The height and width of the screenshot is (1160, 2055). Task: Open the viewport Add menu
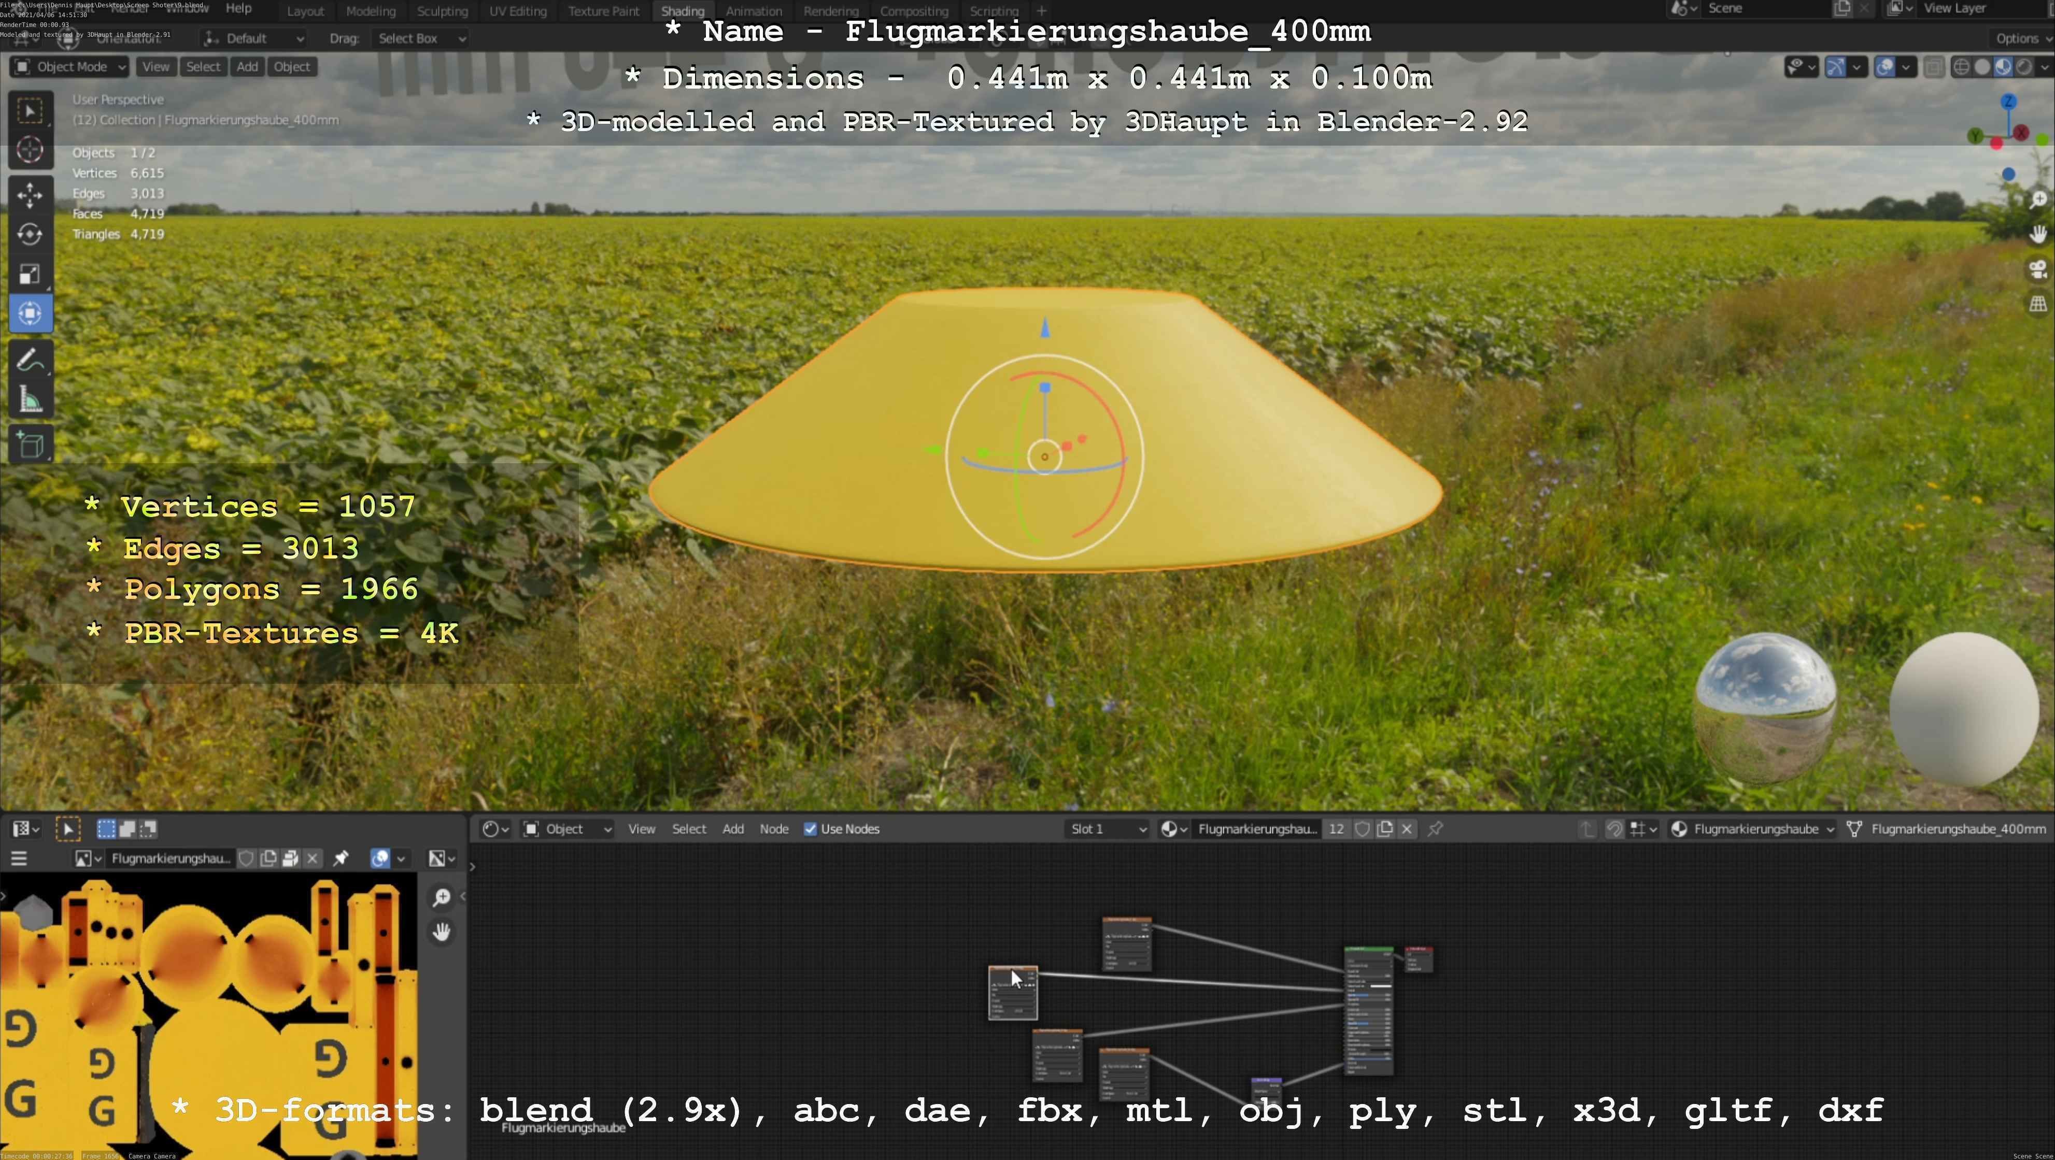pos(247,67)
